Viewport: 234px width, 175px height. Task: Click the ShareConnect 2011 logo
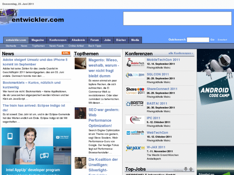point(135,91)
